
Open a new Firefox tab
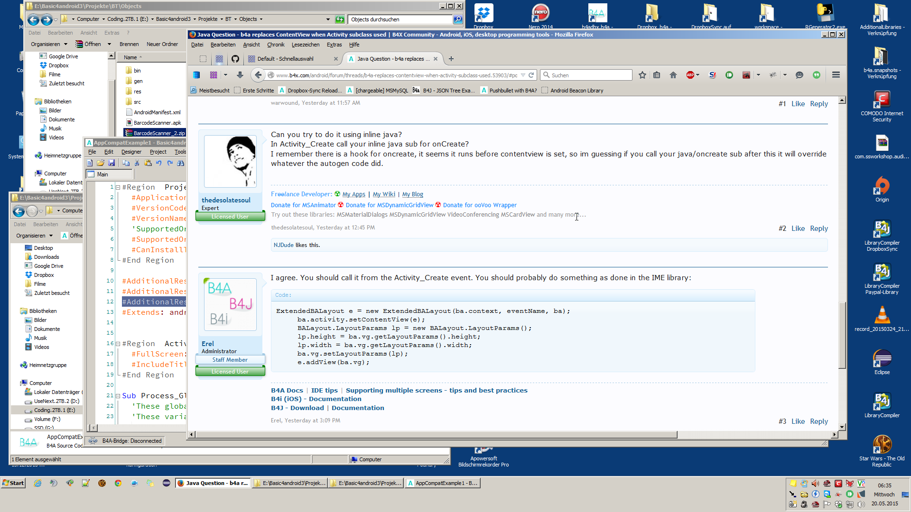[451, 59]
